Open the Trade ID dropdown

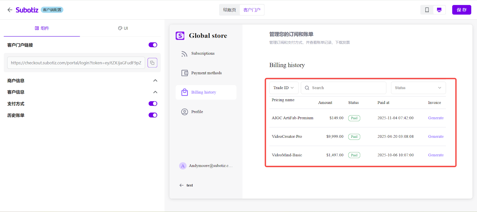284,88
